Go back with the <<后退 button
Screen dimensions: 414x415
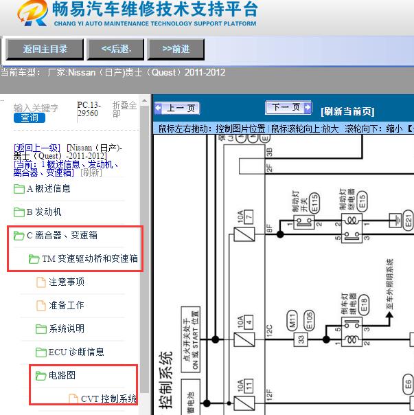pyautogui.click(x=115, y=49)
